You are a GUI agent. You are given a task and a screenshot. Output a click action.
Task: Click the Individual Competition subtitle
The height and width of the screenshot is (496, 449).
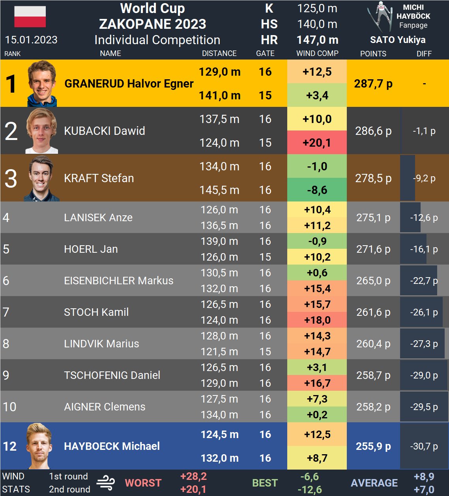(157, 40)
